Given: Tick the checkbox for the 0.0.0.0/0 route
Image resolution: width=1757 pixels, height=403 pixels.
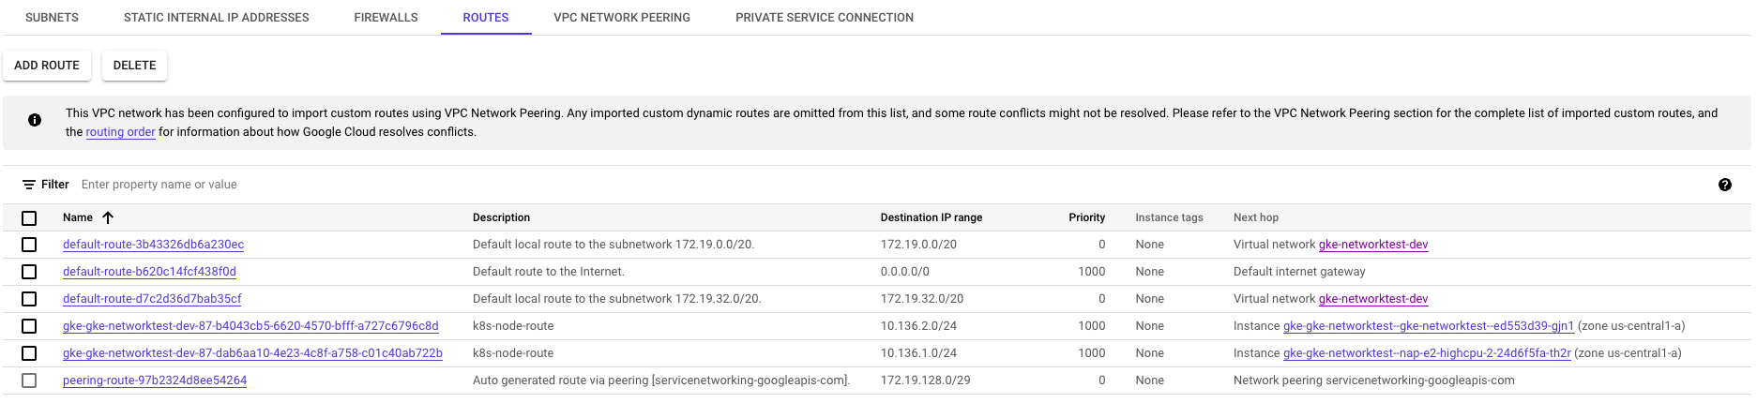Looking at the screenshot, I should [29, 272].
